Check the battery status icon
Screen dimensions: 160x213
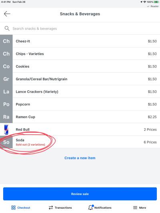(156, 2)
